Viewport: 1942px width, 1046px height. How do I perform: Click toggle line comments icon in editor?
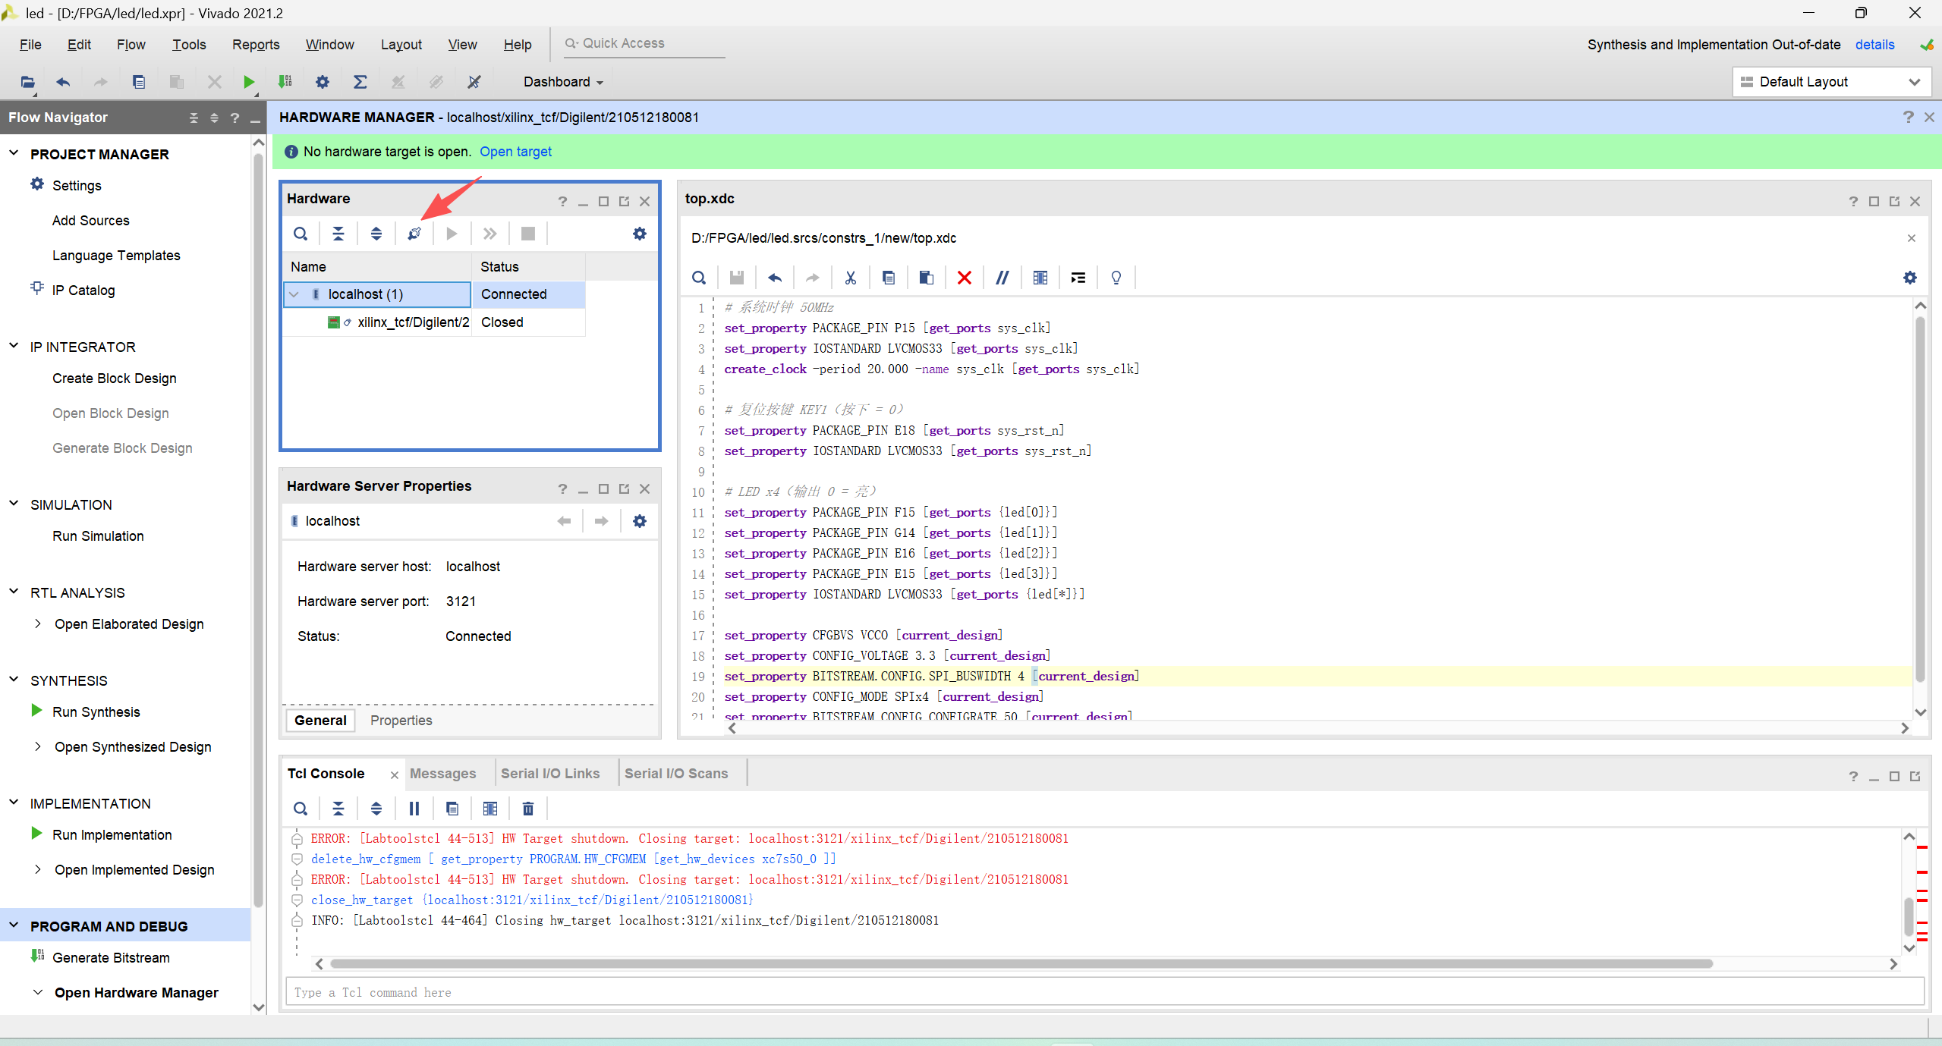1002,278
